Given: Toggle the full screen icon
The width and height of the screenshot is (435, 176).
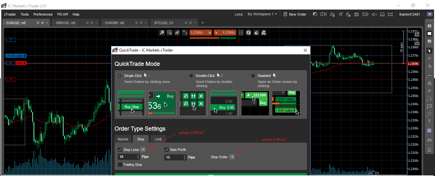Looking at the screenshot, I should (390, 14).
